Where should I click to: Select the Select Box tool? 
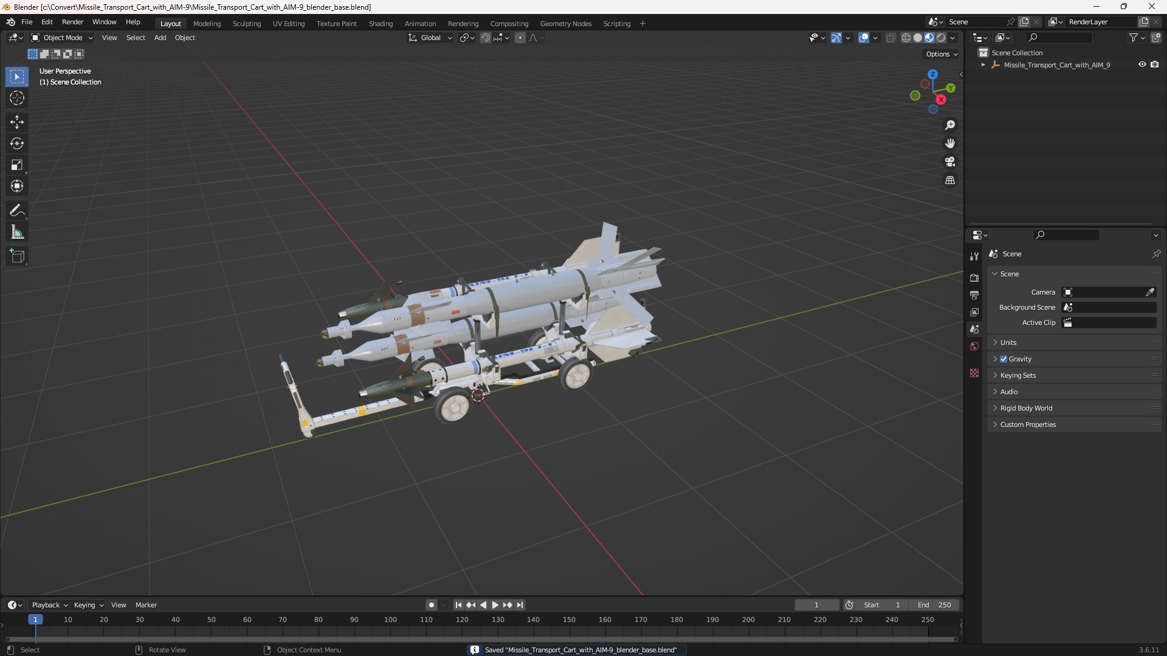click(17, 77)
